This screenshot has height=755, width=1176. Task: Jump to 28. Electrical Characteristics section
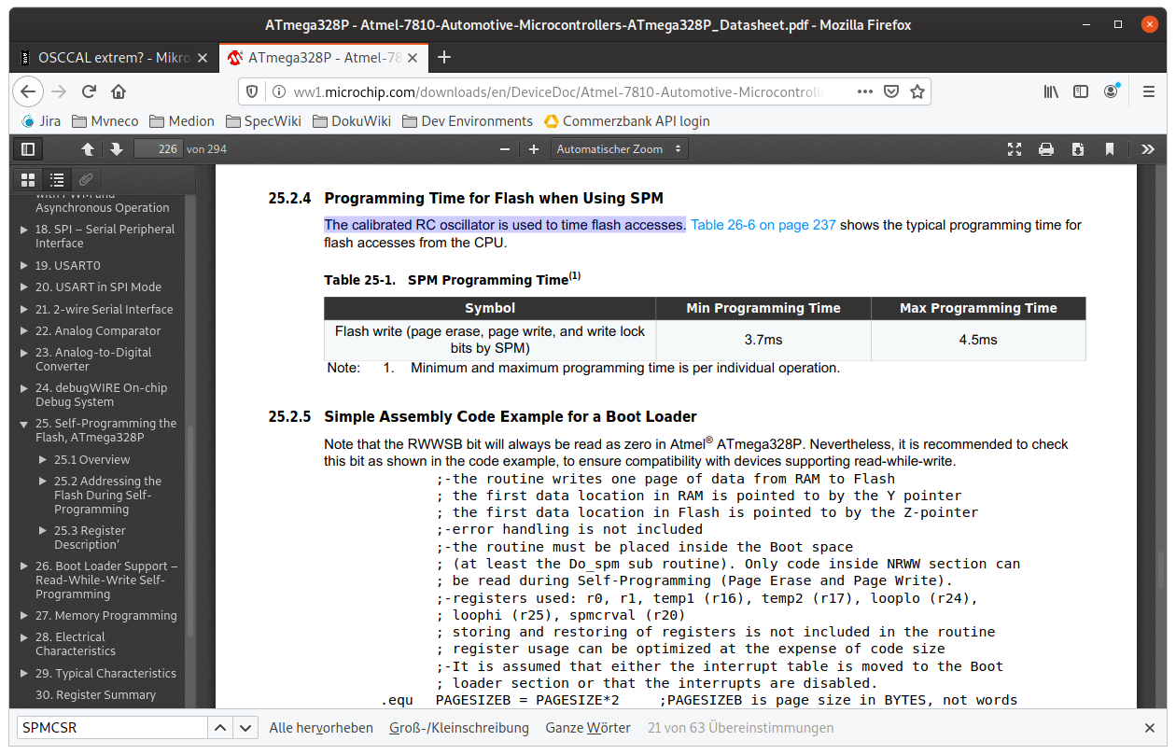click(x=76, y=644)
